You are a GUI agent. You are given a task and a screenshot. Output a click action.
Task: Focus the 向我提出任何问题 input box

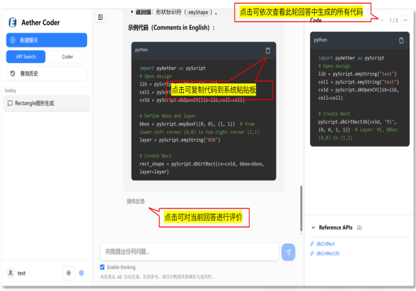tap(190, 251)
